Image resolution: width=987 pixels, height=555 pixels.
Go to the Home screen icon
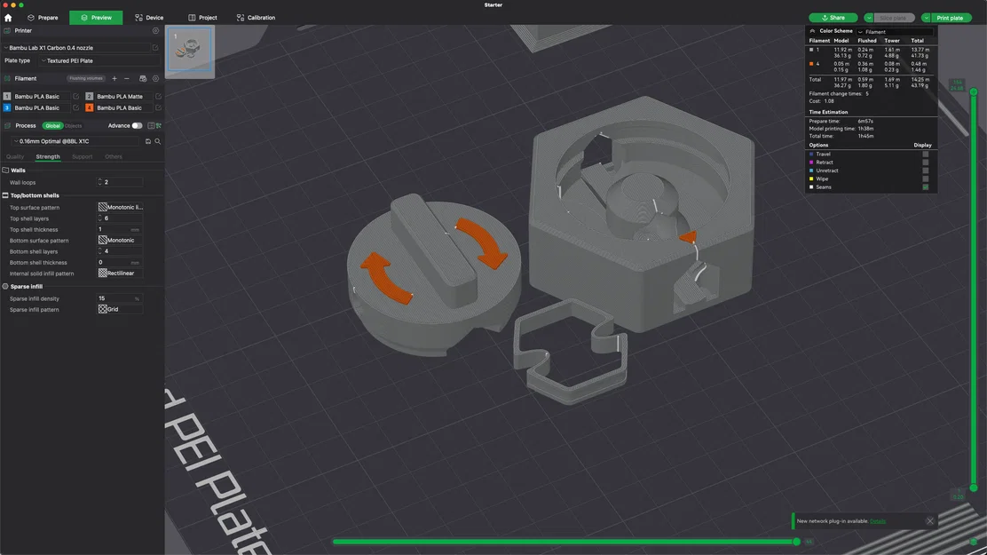[8, 18]
